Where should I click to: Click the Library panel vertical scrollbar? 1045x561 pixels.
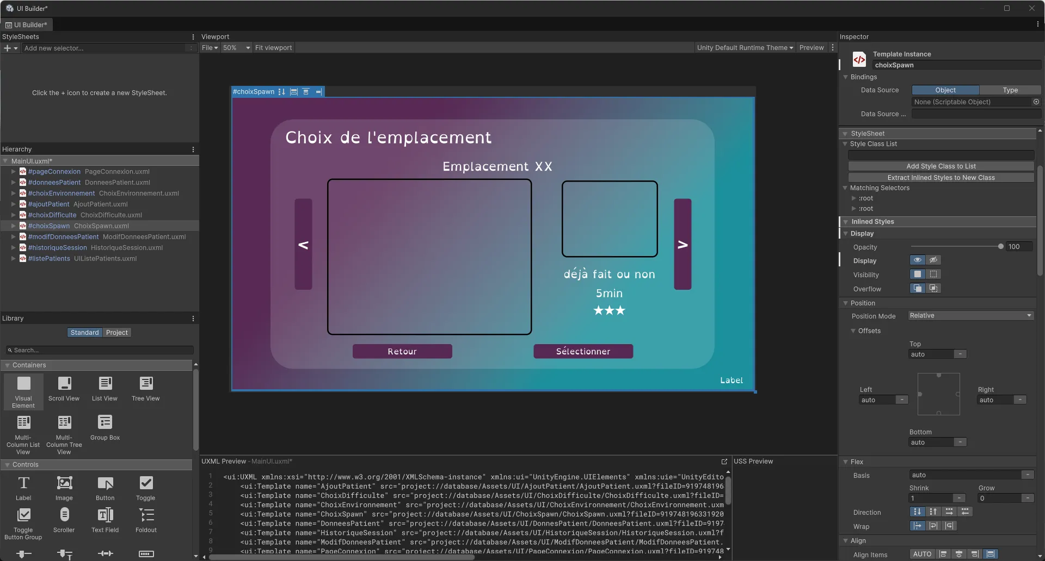click(195, 410)
